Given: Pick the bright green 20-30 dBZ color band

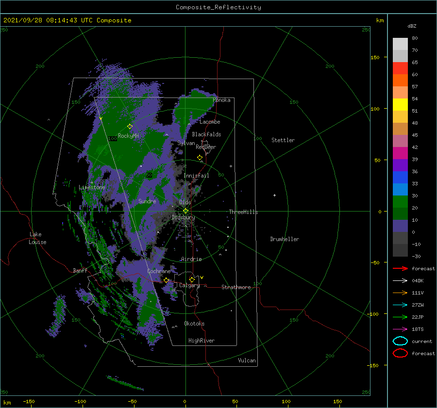Looking at the screenshot, I should click(400, 202).
